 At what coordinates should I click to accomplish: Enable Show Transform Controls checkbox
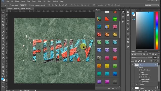30,5
